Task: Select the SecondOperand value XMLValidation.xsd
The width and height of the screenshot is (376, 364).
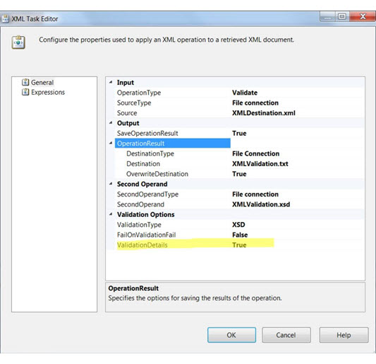Action: [261, 204]
